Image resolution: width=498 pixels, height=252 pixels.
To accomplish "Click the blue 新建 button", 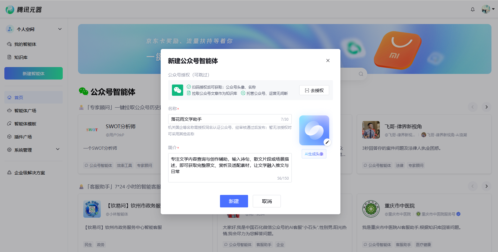I will tap(234, 201).
